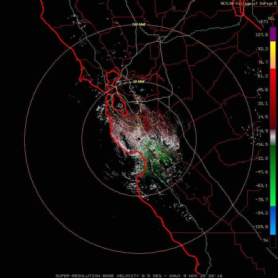Screen dimensions: 278x278
Task: Select the -16.5 scale value
Action: (x=262, y=145)
